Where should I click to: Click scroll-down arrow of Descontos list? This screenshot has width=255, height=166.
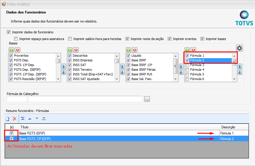click(117, 79)
